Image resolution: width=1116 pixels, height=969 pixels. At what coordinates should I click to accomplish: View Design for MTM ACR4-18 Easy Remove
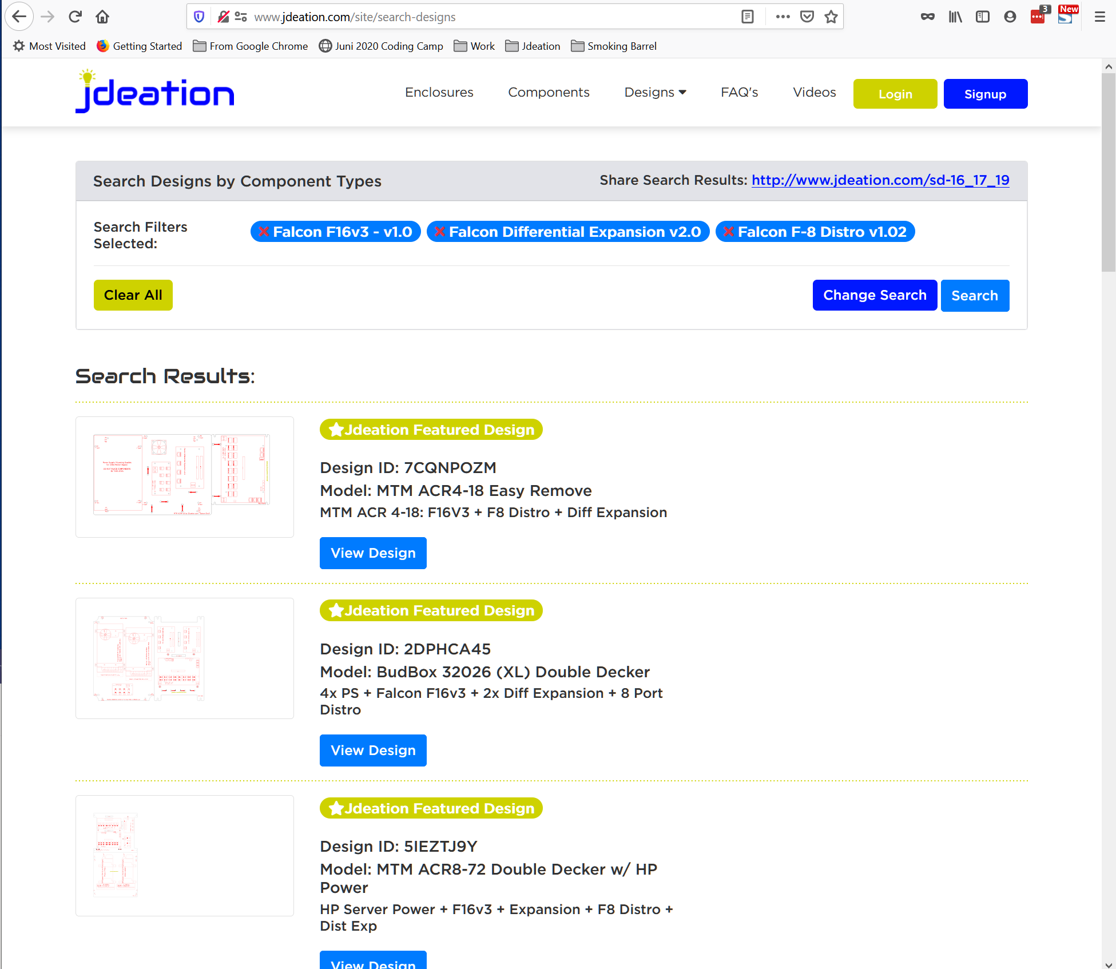pyautogui.click(x=373, y=553)
